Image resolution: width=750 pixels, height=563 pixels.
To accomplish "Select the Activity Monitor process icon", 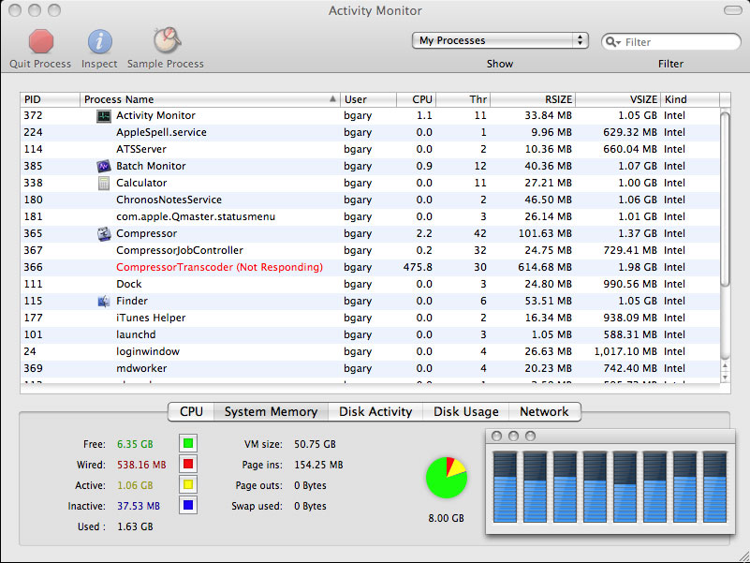I will pos(104,116).
